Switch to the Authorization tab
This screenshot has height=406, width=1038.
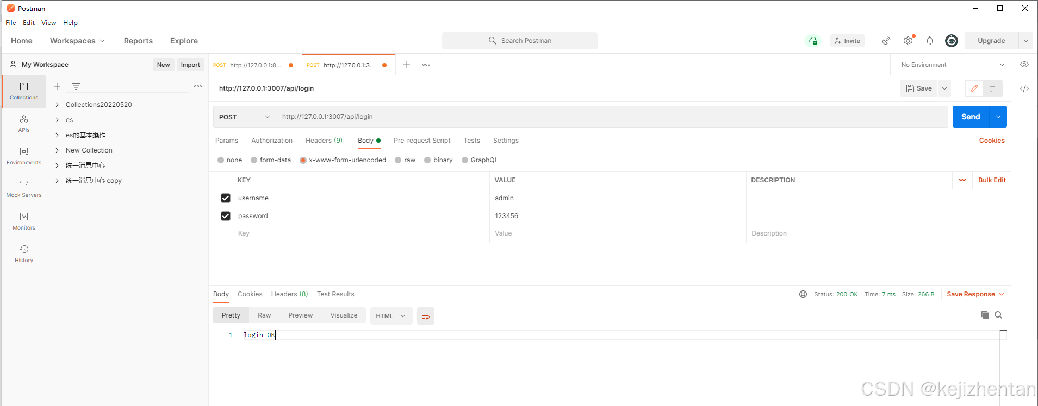pyautogui.click(x=272, y=141)
